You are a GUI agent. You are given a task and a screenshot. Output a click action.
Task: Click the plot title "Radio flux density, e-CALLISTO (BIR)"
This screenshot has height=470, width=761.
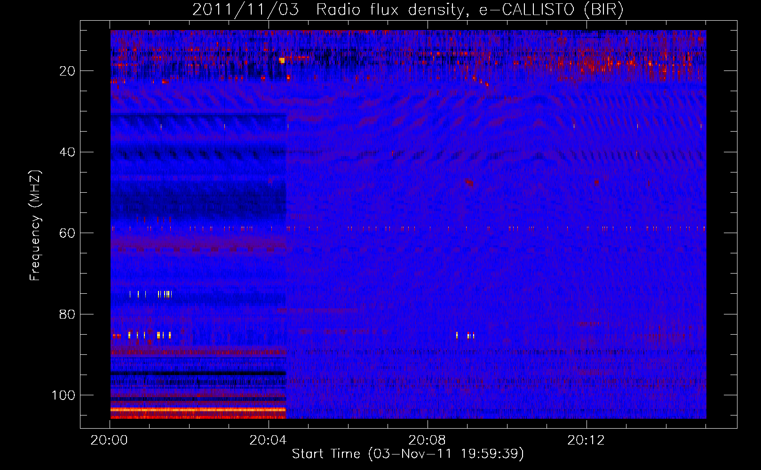tap(469, 10)
